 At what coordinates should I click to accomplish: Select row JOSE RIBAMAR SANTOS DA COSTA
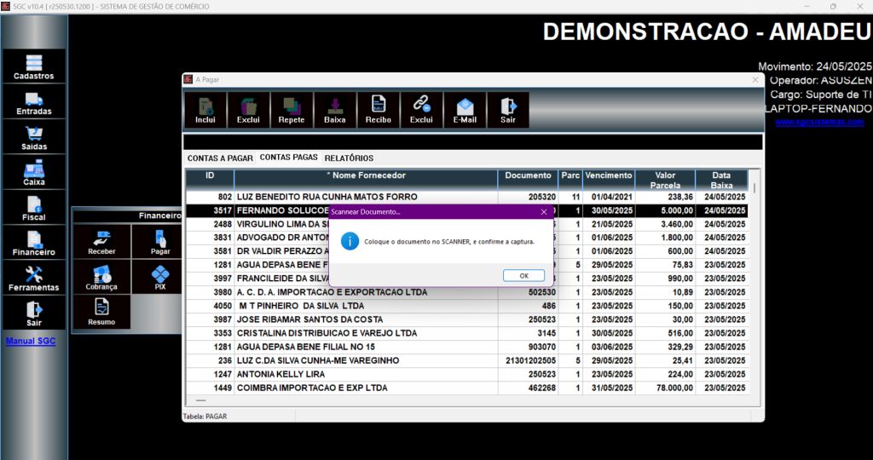pyautogui.click(x=466, y=319)
